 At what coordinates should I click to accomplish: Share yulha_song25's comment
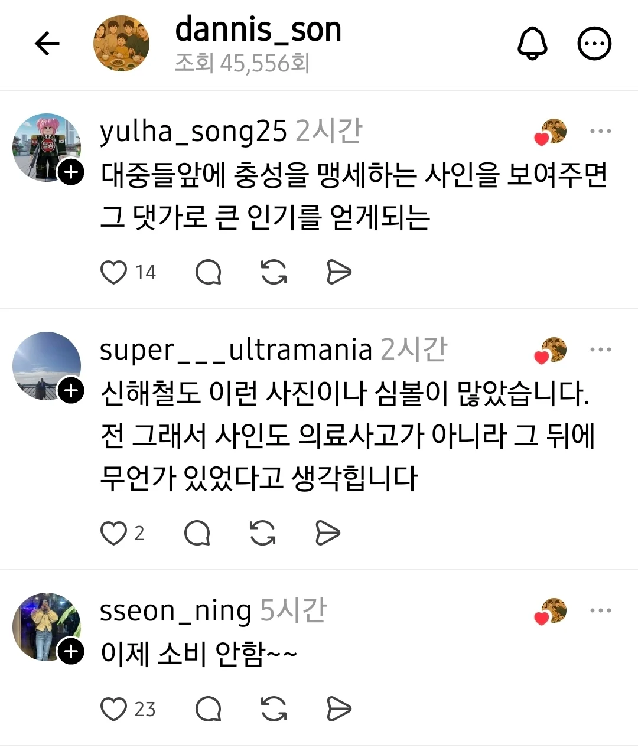coord(339,272)
